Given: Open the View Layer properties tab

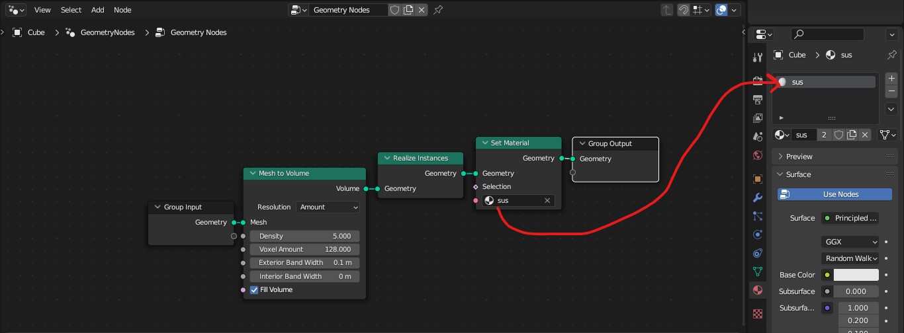Looking at the screenshot, I should pos(758,118).
